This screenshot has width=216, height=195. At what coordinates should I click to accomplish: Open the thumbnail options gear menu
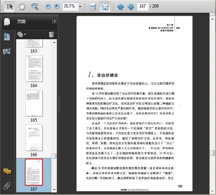point(22,35)
